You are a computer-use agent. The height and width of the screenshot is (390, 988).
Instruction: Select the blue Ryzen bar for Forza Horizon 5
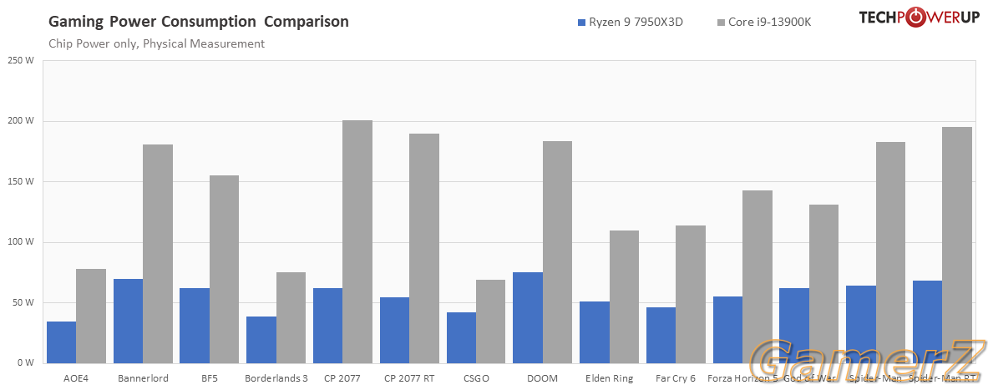point(727,330)
